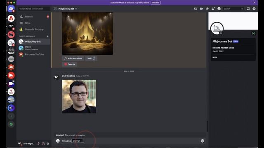Open the cave artwork image
The image size is (264, 148).
[x=87, y=34]
